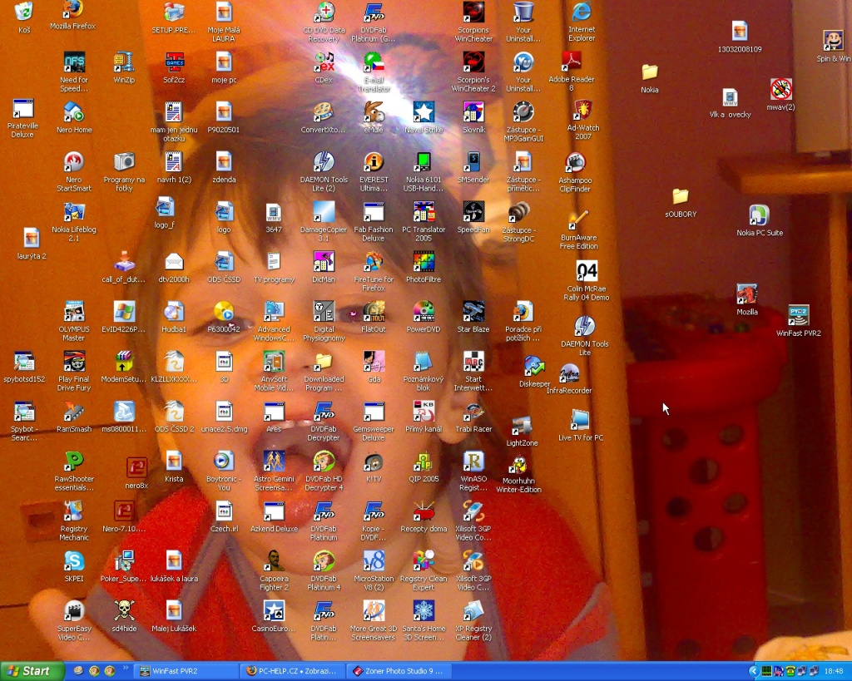Viewport: 852px width, 681px height.
Task: Open Need for Speed shortcut
Action: (x=74, y=72)
